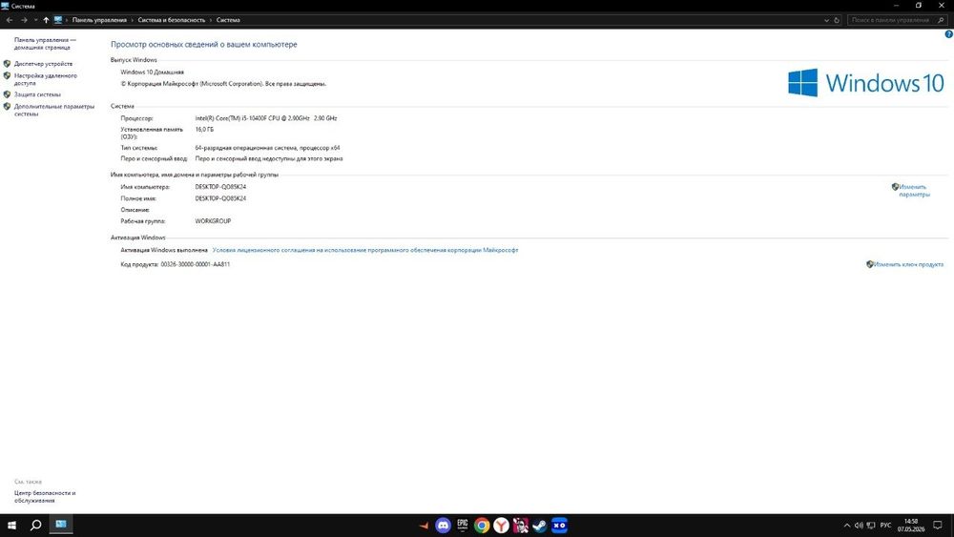Switch input language "РУС"
This screenshot has width=954, height=537.
click(x=886, y=526)
